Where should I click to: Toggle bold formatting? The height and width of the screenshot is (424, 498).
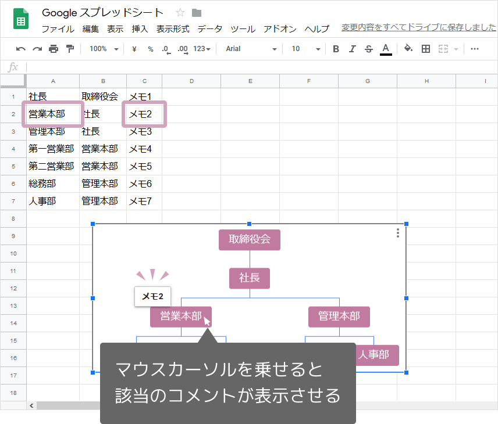point(336,49)
